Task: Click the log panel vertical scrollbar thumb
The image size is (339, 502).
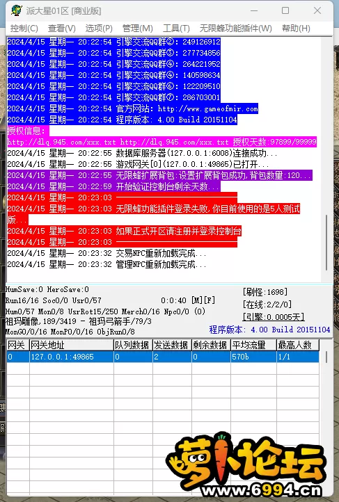Action: tap(326, 243)
